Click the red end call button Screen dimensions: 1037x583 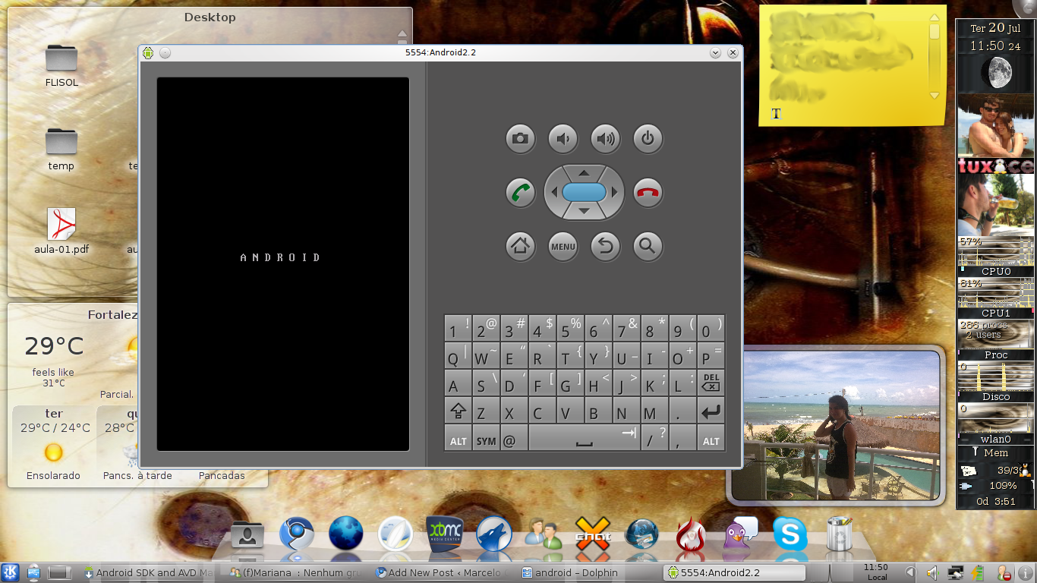pos(648,193)
